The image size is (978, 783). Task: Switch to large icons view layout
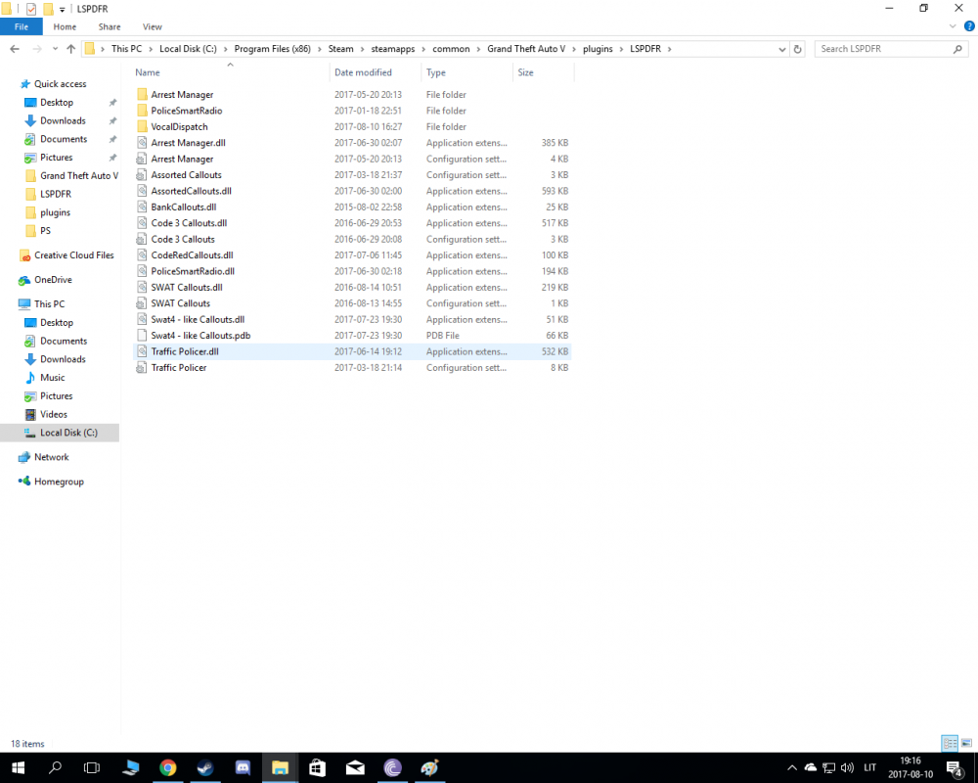tap(967, 743)
